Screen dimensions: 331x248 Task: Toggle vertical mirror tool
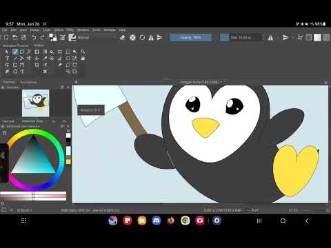click(159, 37)
